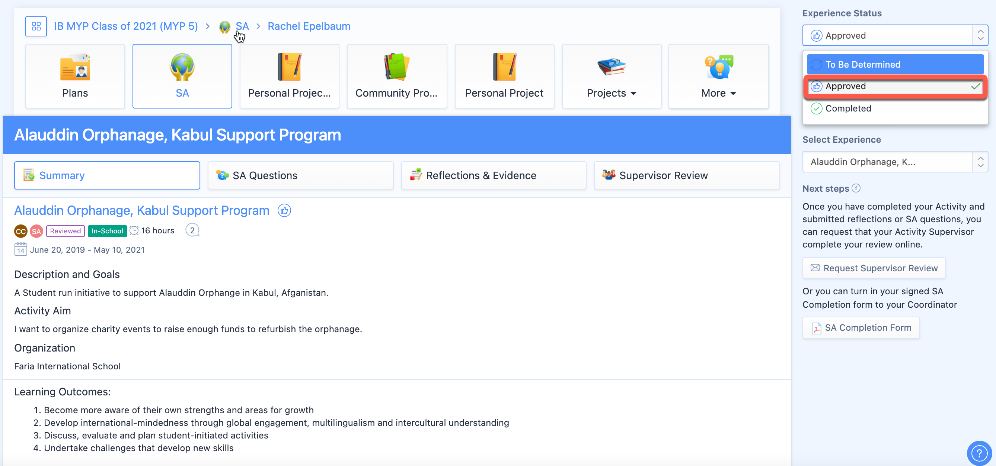Click the Next steps info icon
The height and width of the screenshot is (466, 996).
(x=856, y=188)
